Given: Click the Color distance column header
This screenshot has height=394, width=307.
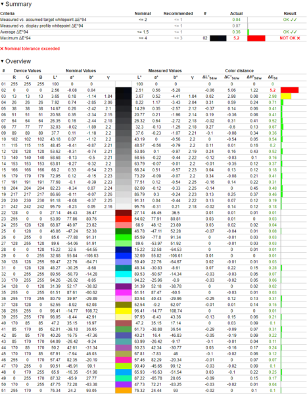Looking at the screenshot, I should coord(239,71).
